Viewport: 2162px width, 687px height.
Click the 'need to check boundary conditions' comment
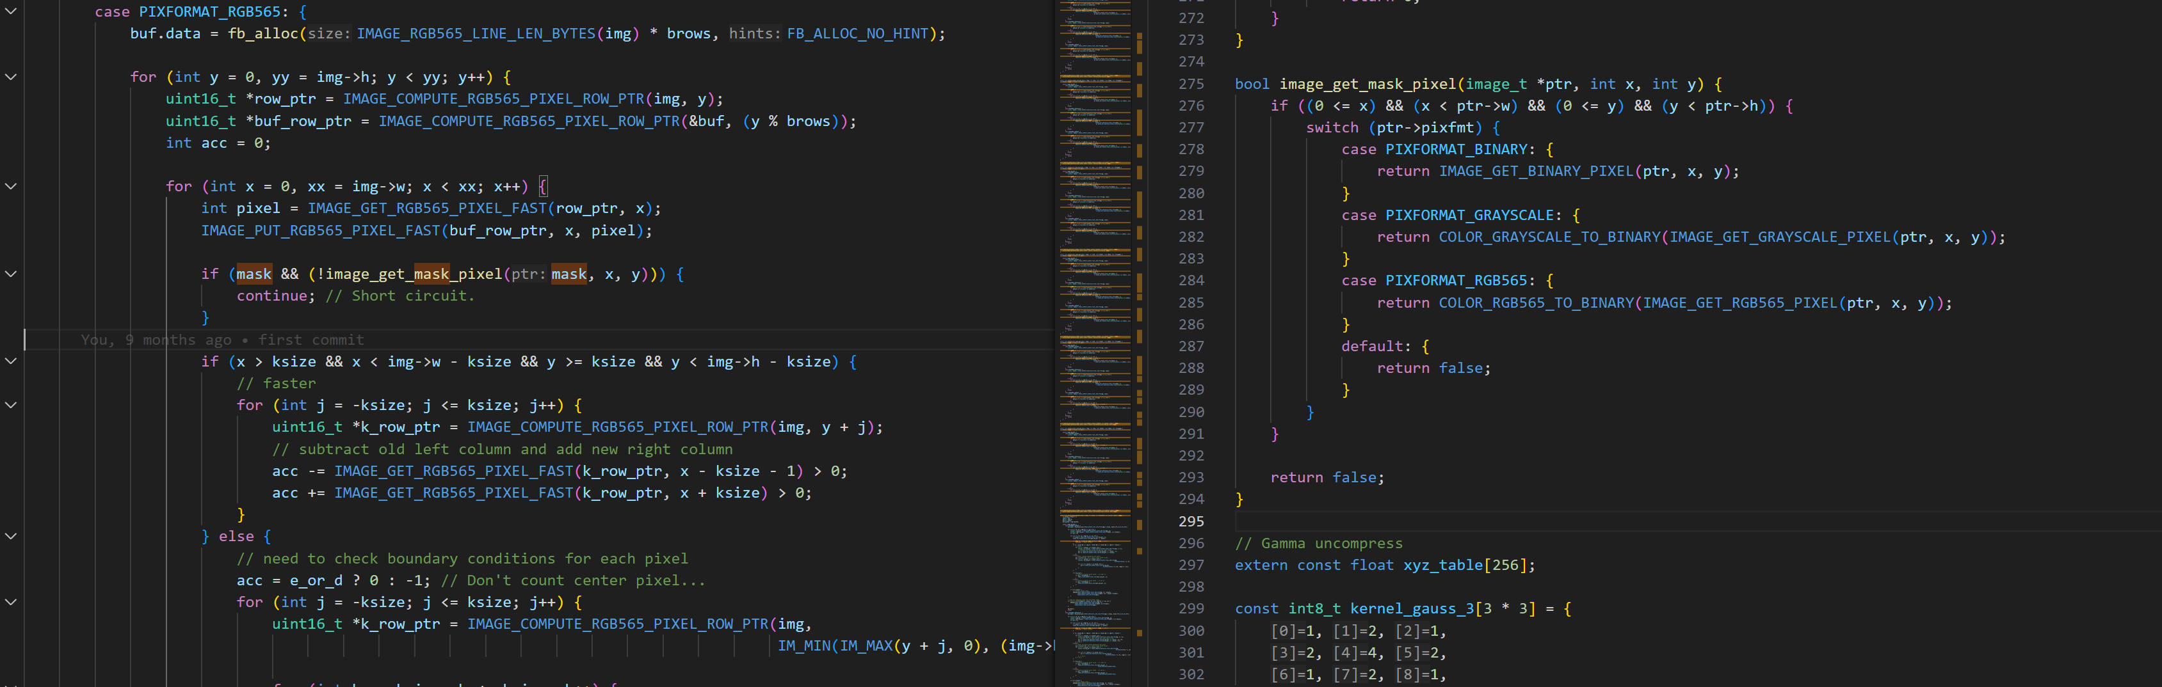tap(462, 558)
